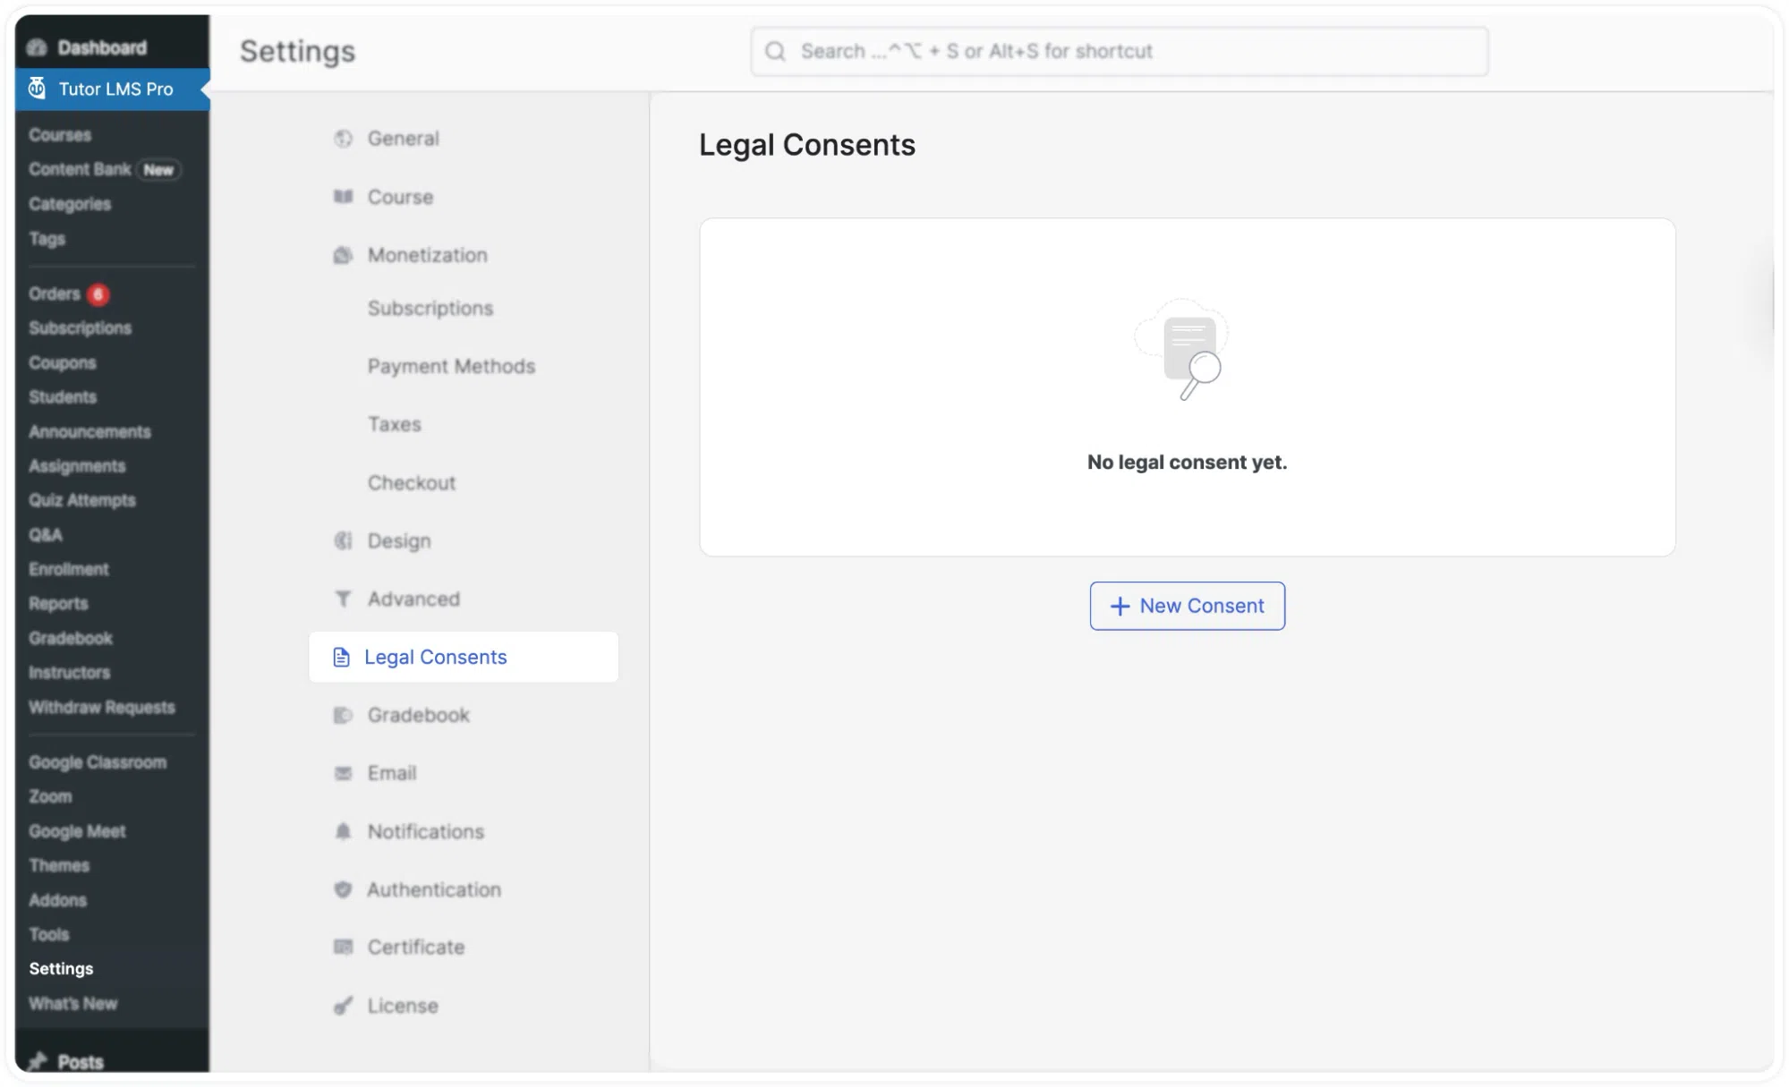Open Announcements in the sidebar
The height and width of the screenshot is (1088, 1789).
pos(89,432)
